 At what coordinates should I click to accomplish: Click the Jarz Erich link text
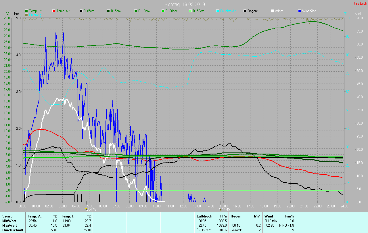pos(360,3)
